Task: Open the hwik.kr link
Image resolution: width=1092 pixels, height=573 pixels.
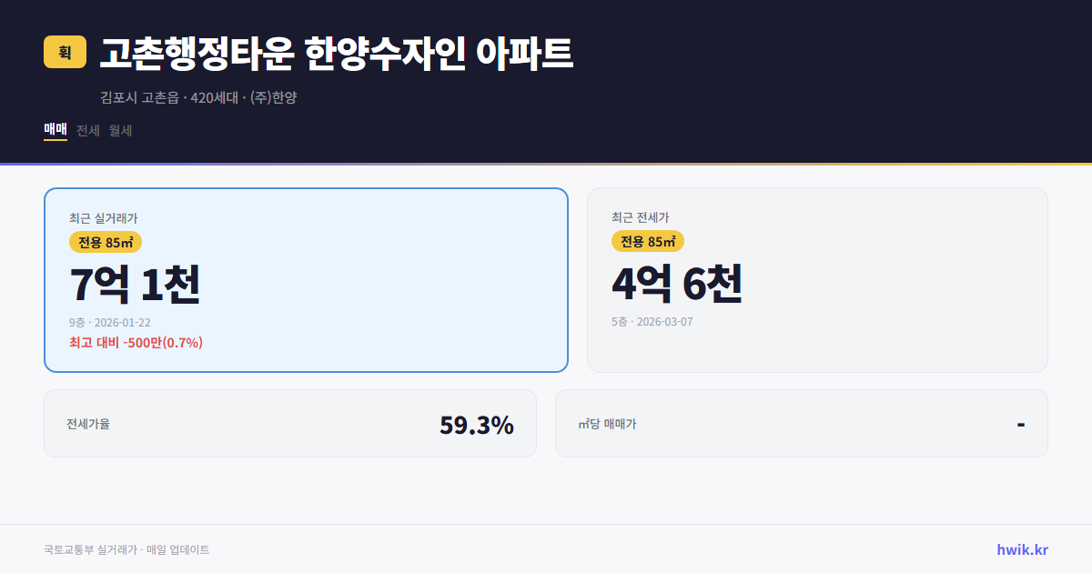Action: point(1023,549)
